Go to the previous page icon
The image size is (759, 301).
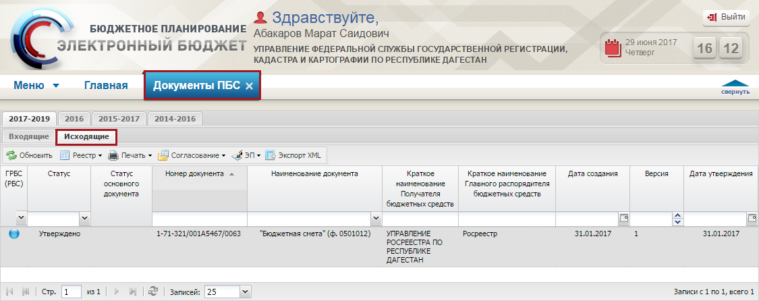pyautogui.click(x=26, y=292)
